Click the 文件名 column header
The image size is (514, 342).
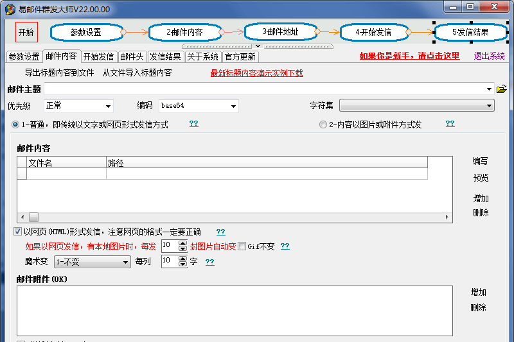click(x=66, y=162)
